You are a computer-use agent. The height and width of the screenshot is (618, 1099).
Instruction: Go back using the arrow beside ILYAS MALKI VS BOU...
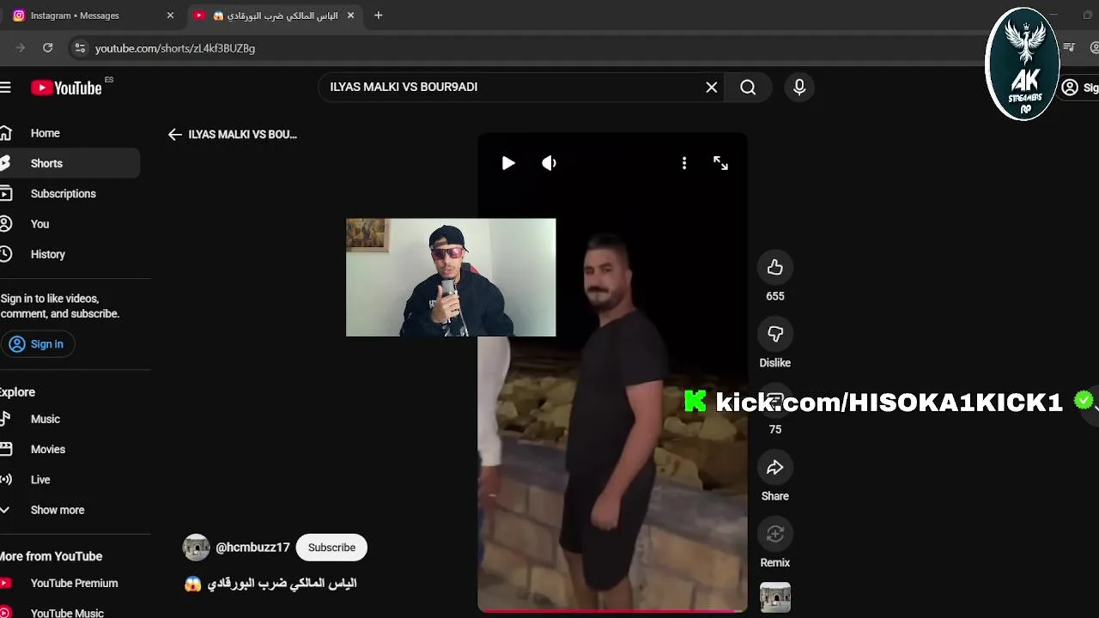pos(175,134)
